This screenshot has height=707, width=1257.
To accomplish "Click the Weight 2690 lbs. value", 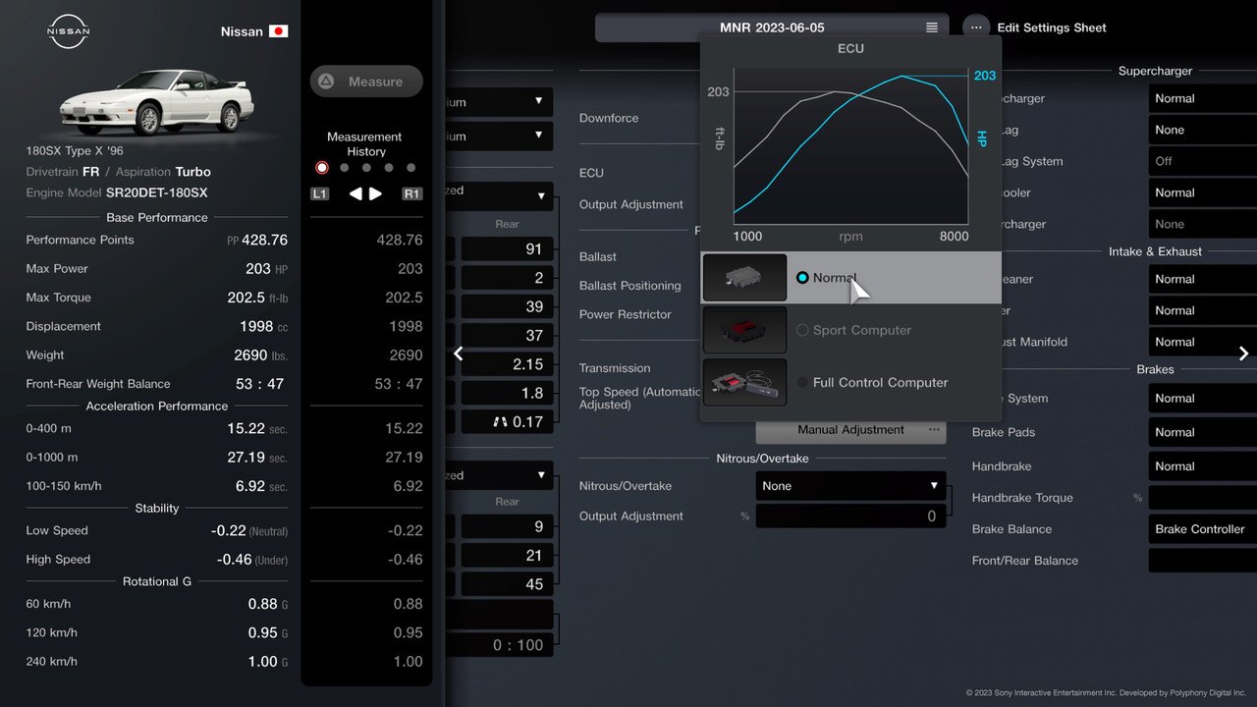I will coord(260,355).
